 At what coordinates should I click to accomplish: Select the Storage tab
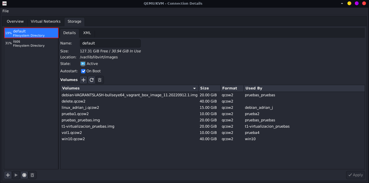[74, 21]
